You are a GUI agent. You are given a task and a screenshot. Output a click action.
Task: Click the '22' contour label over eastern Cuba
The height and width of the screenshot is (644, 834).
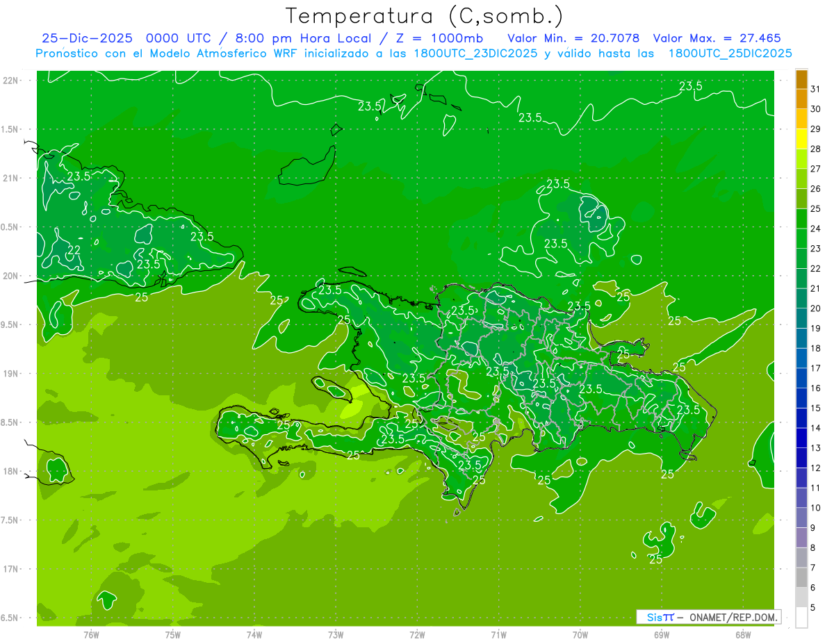[74, 250]
